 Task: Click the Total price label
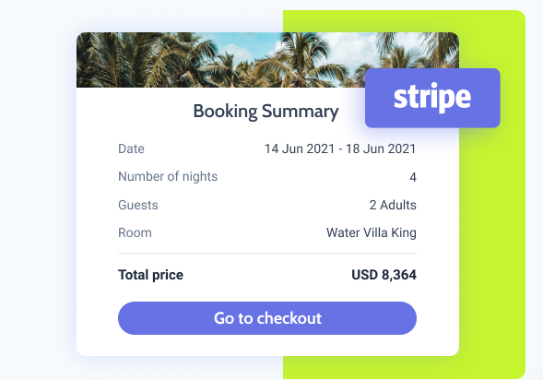click(x=150, y=275)
